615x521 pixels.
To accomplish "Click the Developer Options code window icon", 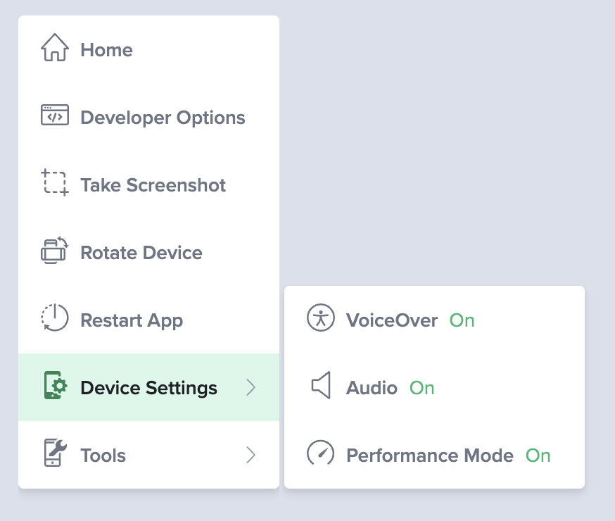I will click(x=55, y=115).
